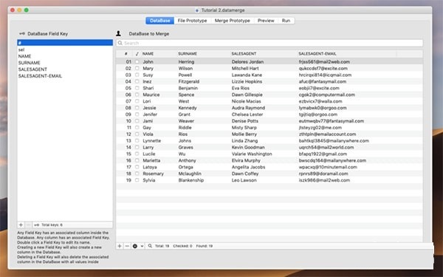443x277 pixels.
Task: Switch to the File Prototype tab
Action: pos(192,21)
